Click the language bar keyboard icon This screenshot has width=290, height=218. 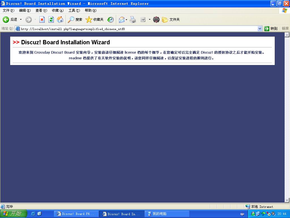coord(242,214)
